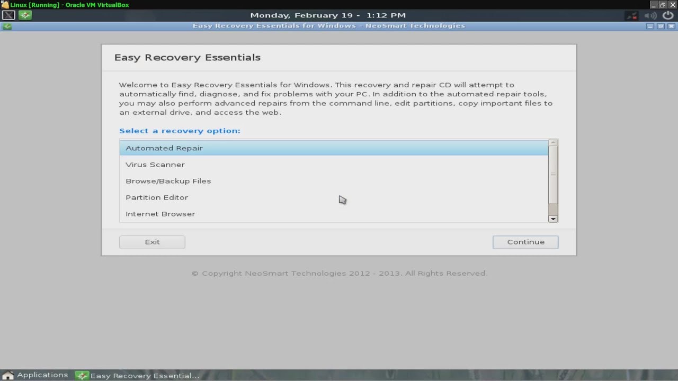
Task: Click the Continue button
Action: coord(525,242)
